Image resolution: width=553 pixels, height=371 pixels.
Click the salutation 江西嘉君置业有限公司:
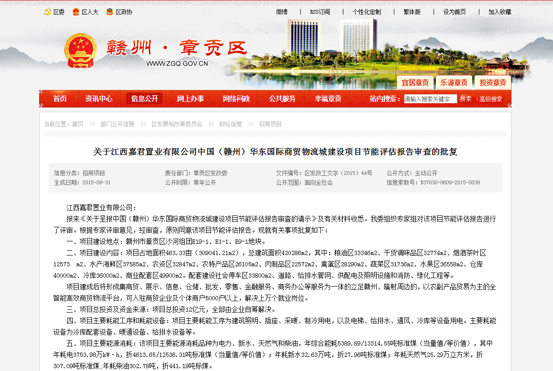[x=101, y=208]
